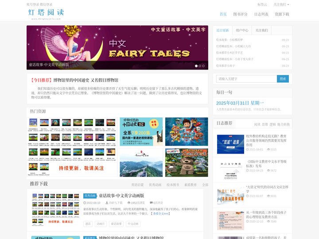319x239 pixels.
Task: Click the clock icon beside 2021-08-01
Action: 247,150
